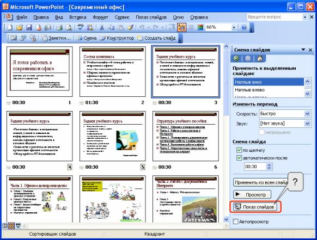Click the 'Введите вопрос' help input field
The image size is (317, 240).
point(275,17)
